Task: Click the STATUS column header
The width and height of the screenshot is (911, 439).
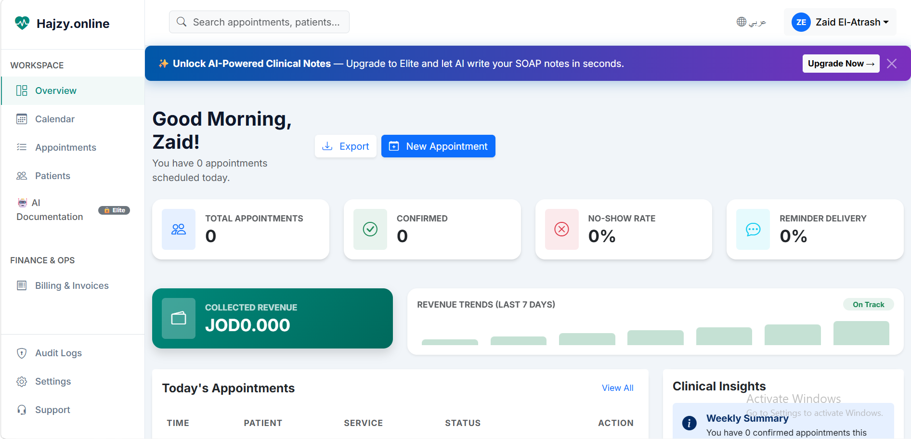Action: pyautogui.click(x=463, y=423)
